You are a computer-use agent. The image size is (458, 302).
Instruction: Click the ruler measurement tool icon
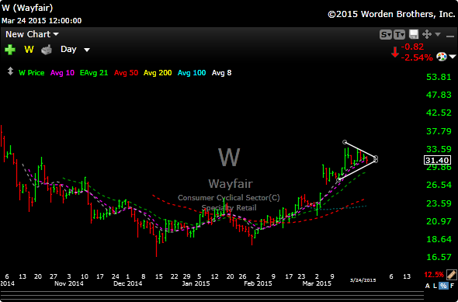451,275
